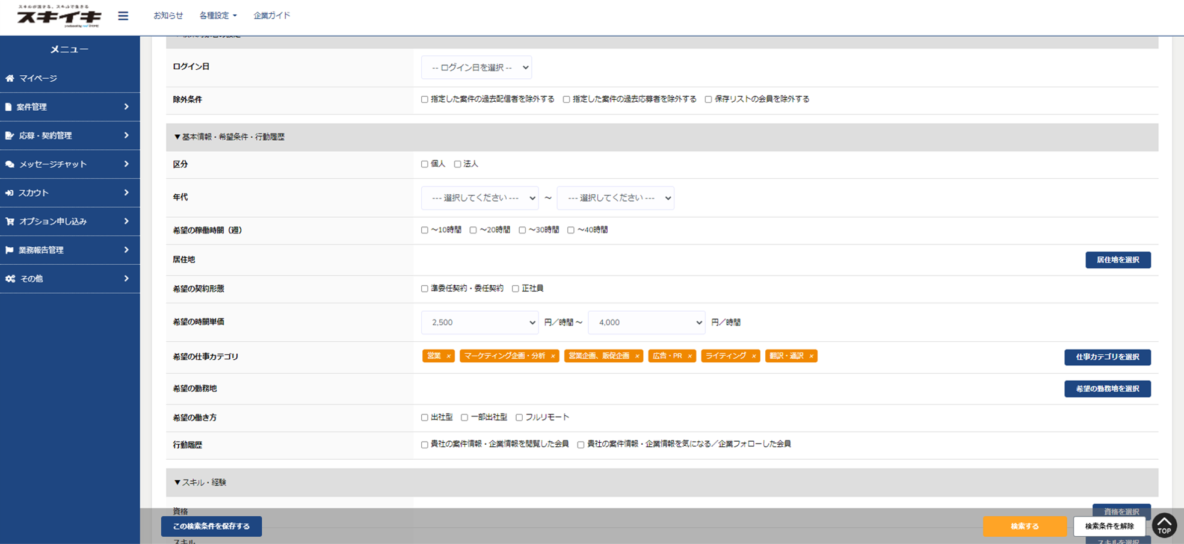The height and width of the screenshot is (544, 1184).
Task: Click the マイページ home icon
Action: tap(10, 78)
